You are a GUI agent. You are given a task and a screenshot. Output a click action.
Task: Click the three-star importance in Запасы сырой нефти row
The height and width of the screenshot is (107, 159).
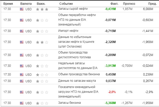tap(42, 9)
